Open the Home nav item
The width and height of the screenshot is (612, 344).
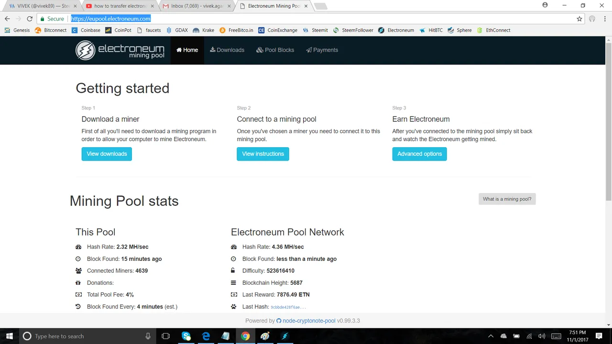pyautogui.click(x=187, y=50)
